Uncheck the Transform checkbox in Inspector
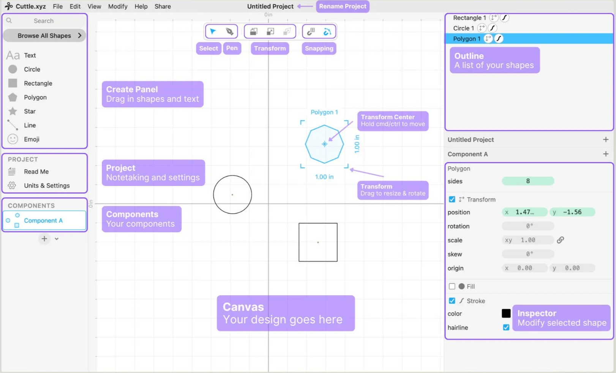This screenshot has width=616, height=373. [x=452, y=199]
